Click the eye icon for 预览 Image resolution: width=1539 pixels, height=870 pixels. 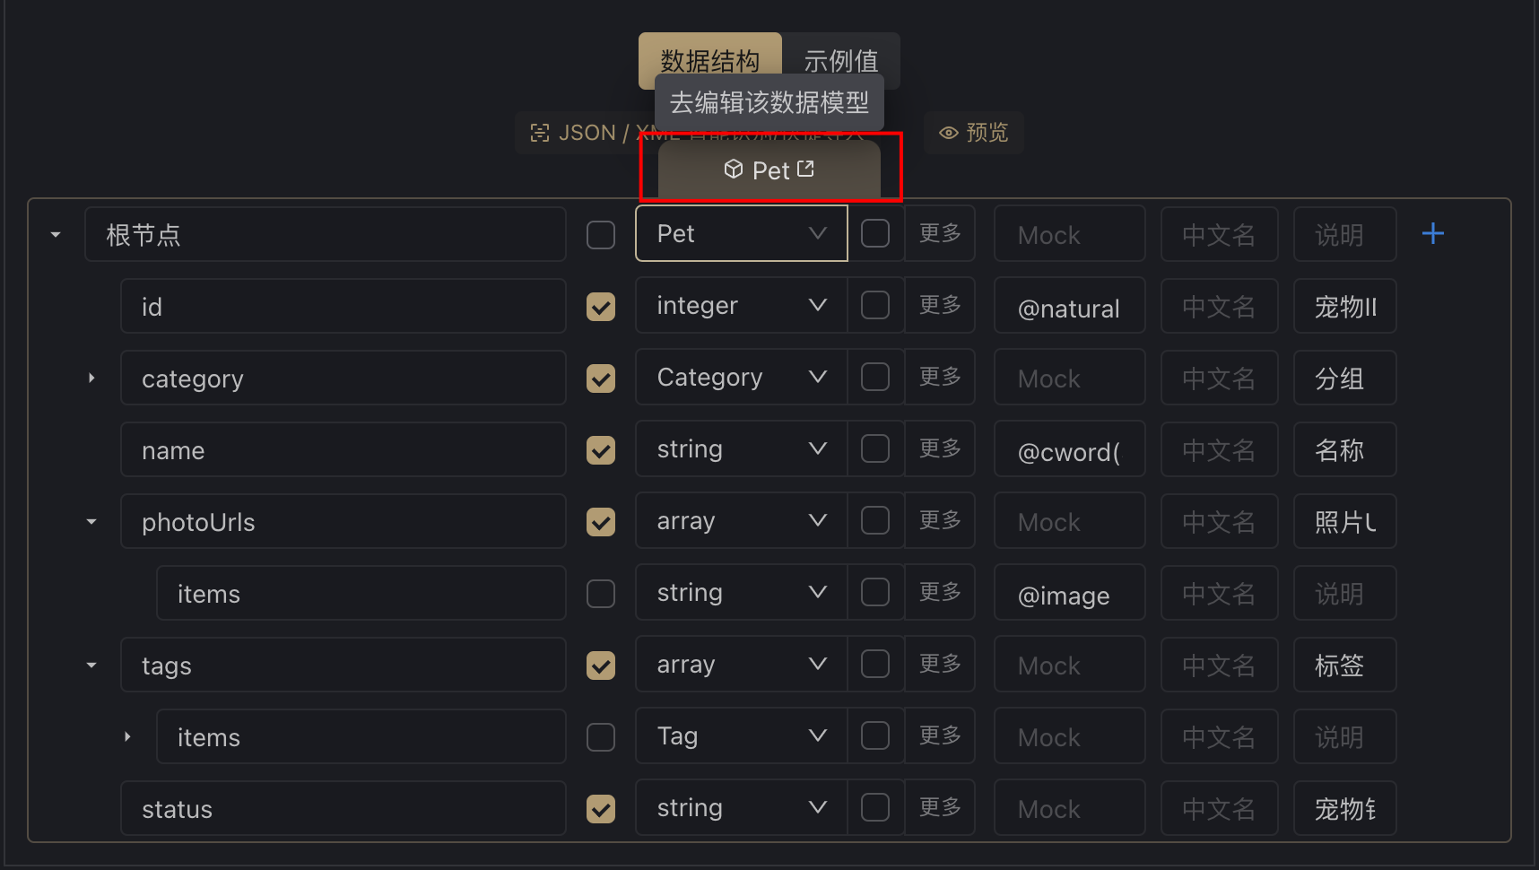point(948,133)
